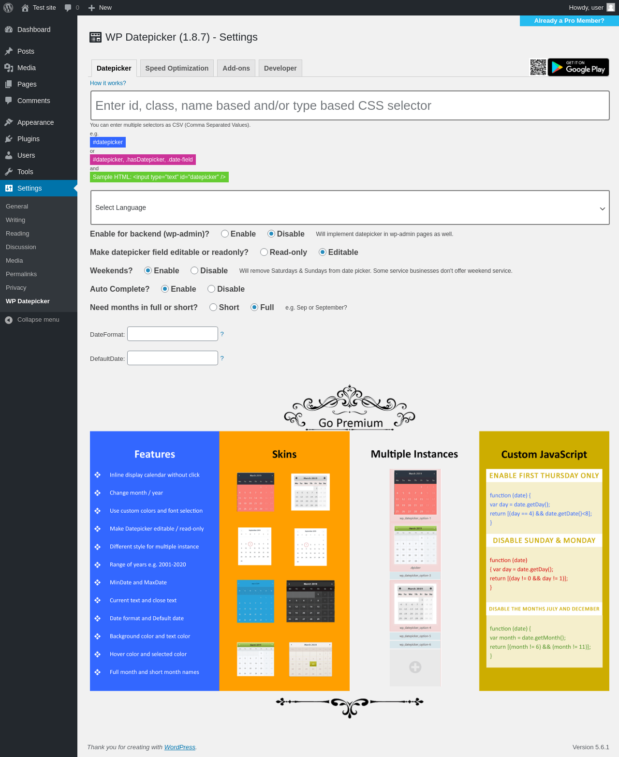Click the Comments sidebar icon
Screen dimensions: 619x757
tap(9, 101)
